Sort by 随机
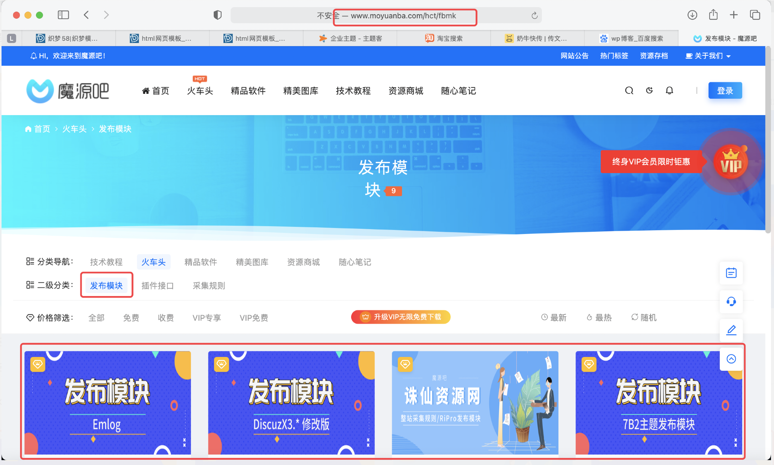The height and width of the screenshot is (465, 774). (x=644, y=317)
